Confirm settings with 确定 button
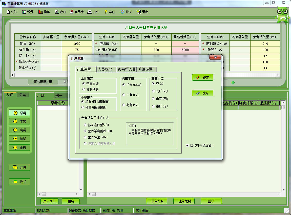The image size is (291, 215). [202, 77]
